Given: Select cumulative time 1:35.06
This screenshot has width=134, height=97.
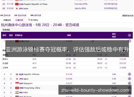Looking at the screenshot, I should click(123, 59).
